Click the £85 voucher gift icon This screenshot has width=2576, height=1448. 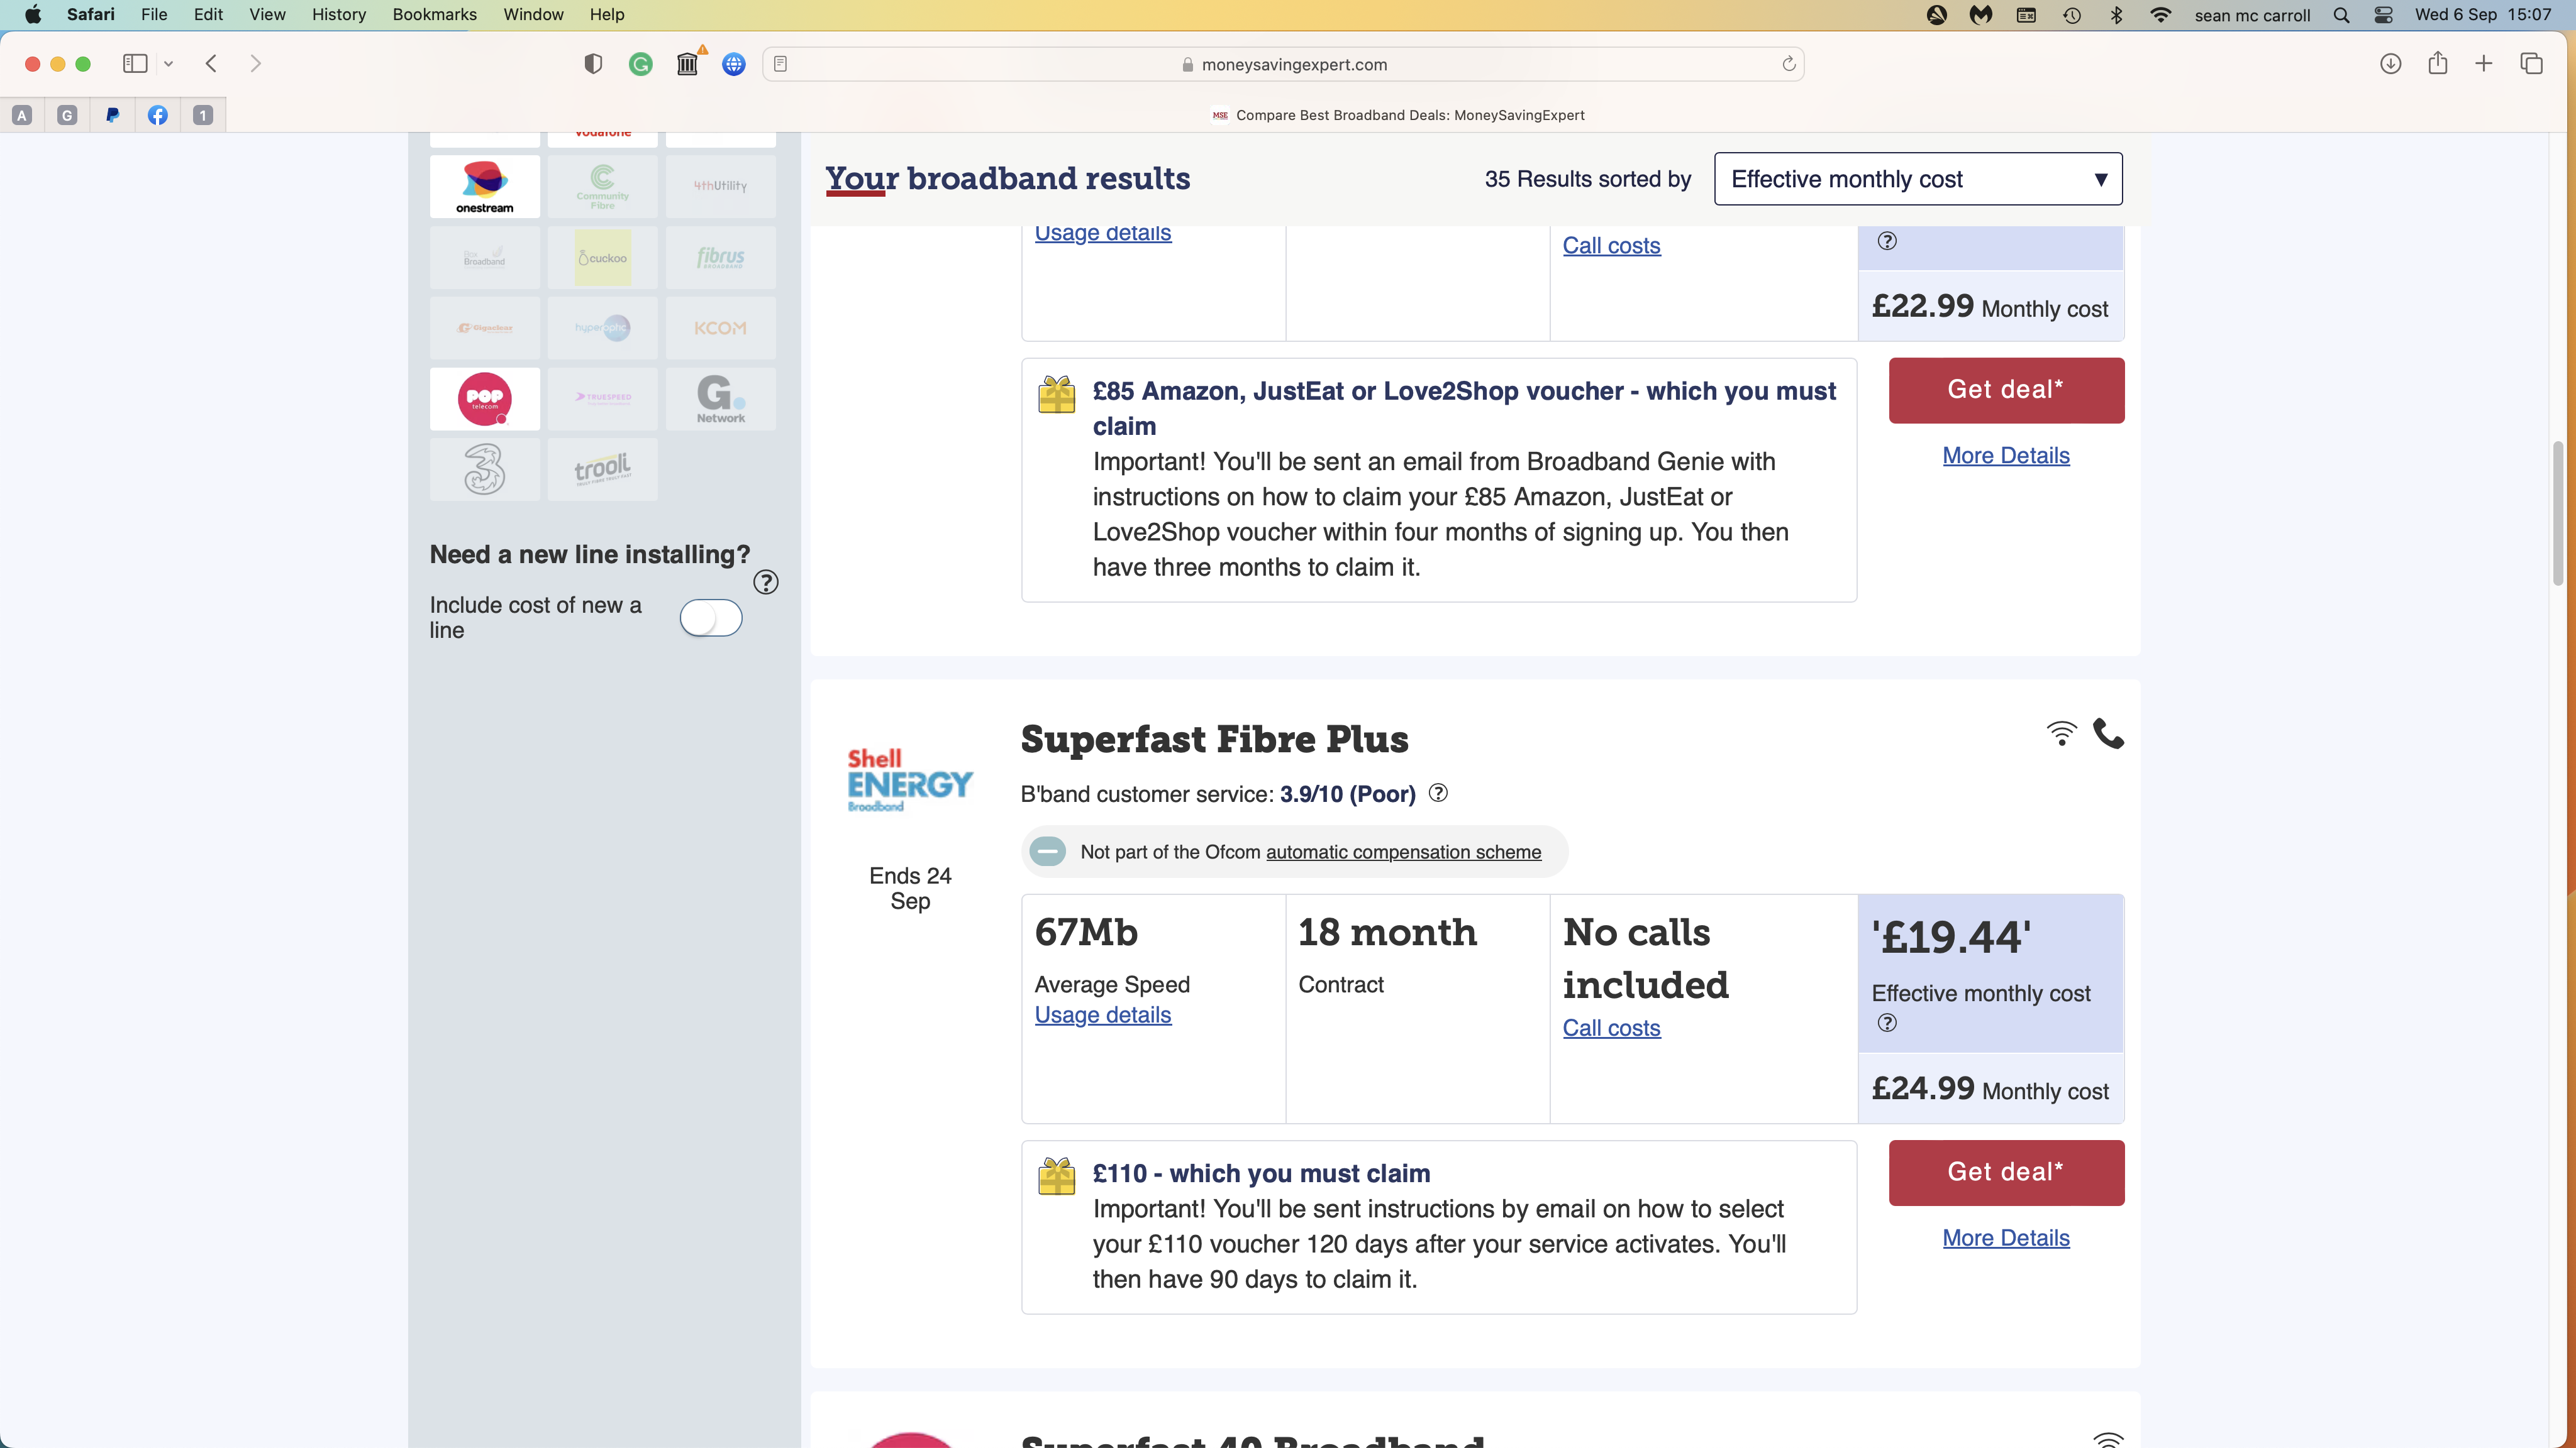pyautogui.click(x=1056, y=395)
